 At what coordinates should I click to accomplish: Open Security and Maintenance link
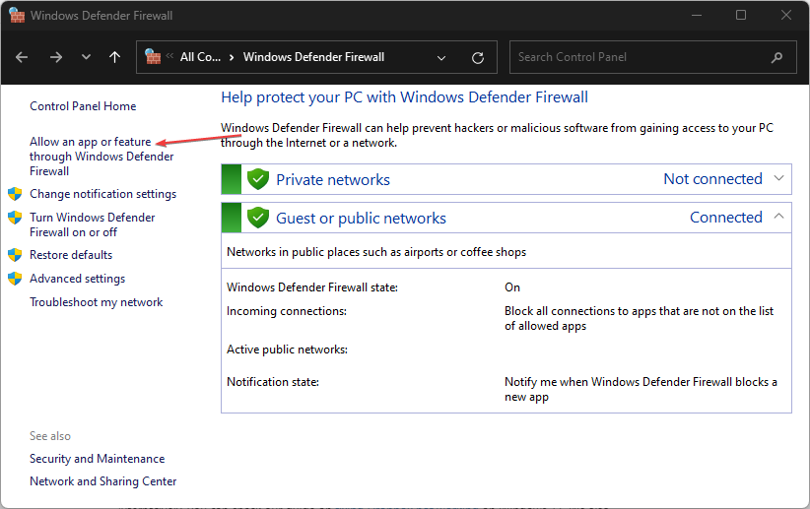coord(98,459)
